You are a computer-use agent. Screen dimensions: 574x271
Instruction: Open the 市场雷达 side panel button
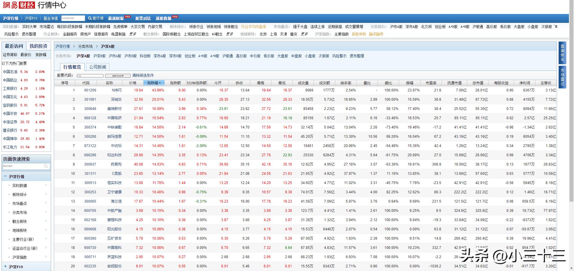pyautogui.click(x=562, y=77)
